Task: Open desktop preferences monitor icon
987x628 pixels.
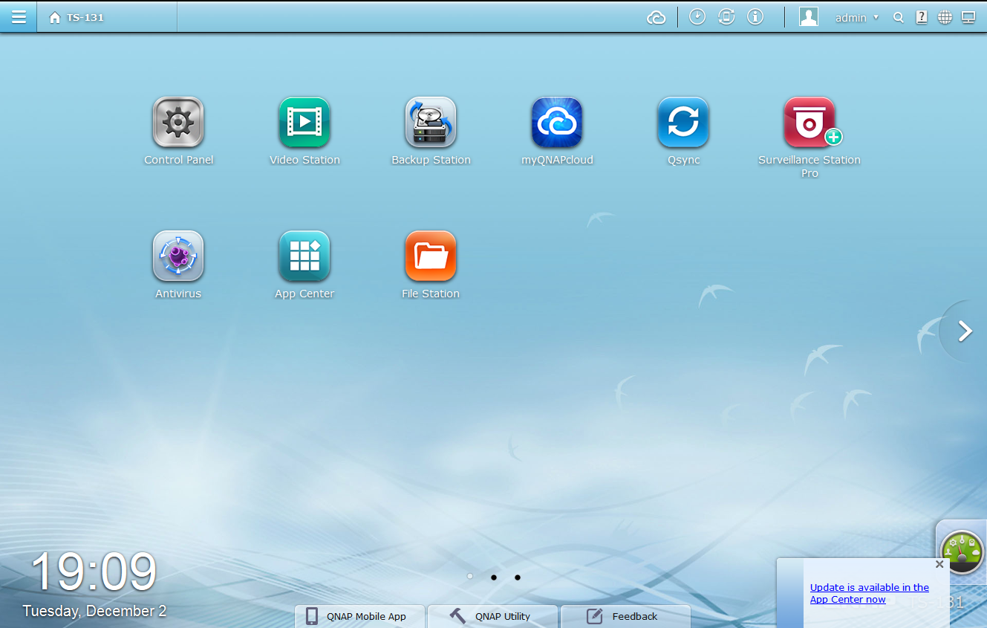Action: 968,17
